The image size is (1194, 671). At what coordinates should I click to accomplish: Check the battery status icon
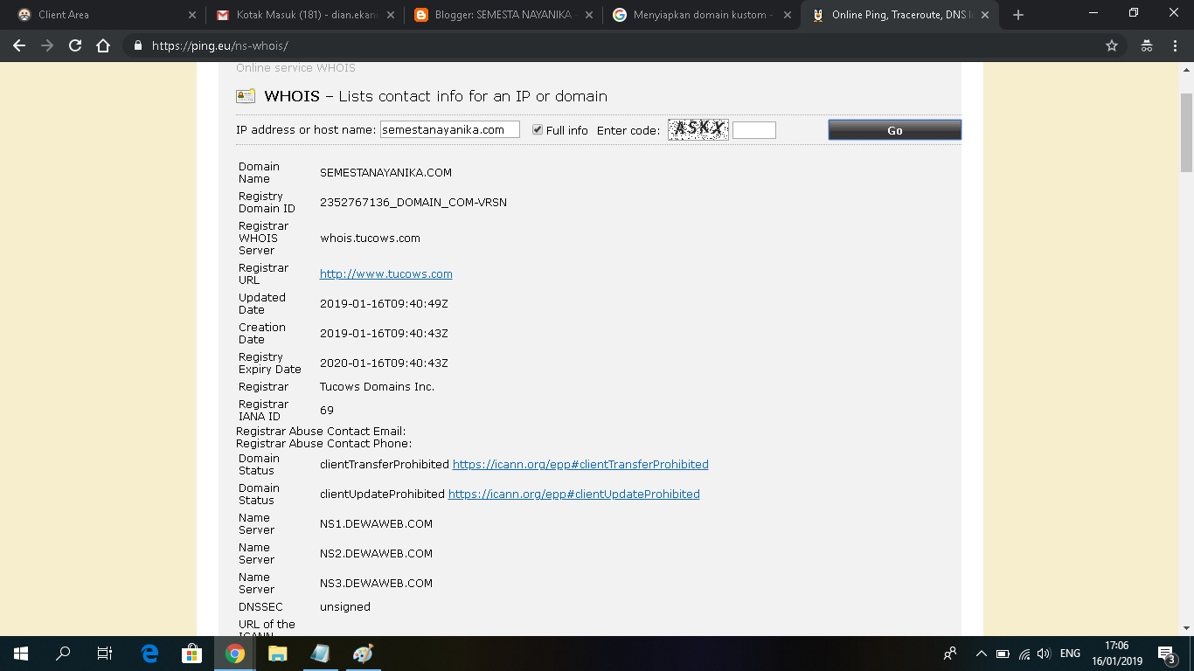point(1003,654)
